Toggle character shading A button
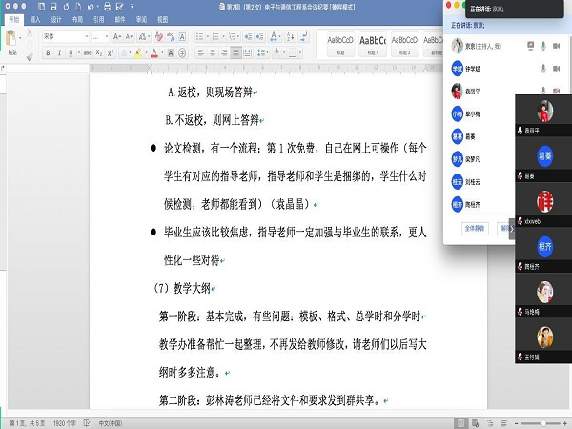 click(171, 53)
